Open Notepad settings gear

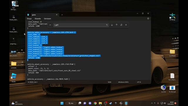pyautogui.click(x=148, y=19)
